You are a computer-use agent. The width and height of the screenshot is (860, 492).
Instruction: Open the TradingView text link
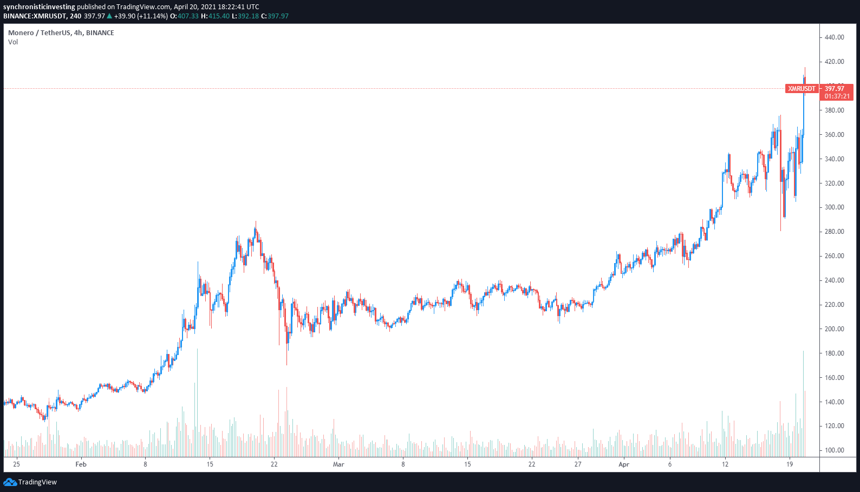[x=37, y=482]
